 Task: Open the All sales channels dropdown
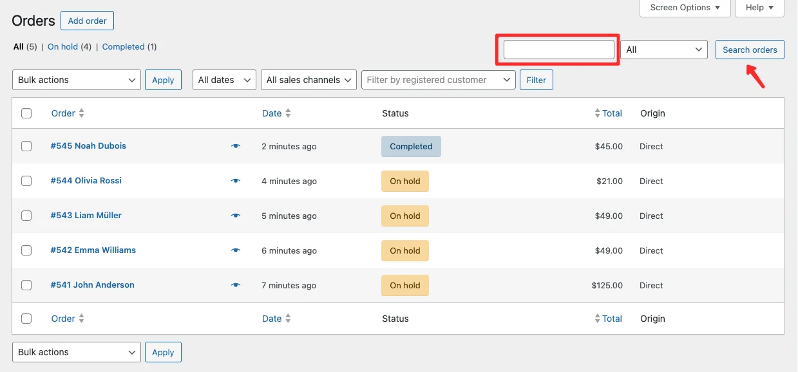[309, 80]
